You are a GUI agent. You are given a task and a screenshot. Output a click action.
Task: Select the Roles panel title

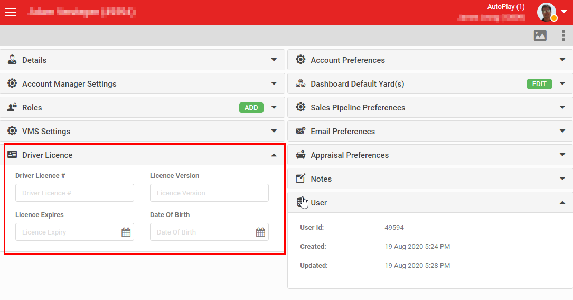click(x=32, y=107)
